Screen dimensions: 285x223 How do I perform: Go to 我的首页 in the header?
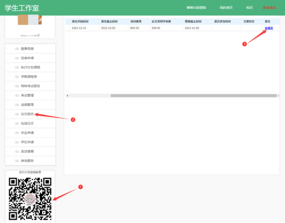226,8
